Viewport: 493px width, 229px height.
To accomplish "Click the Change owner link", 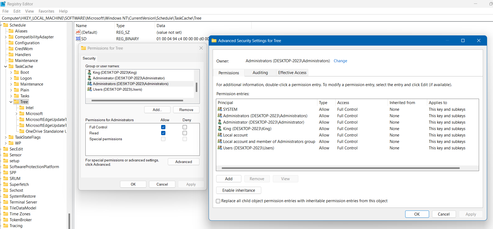I will (x=340, y=61).
